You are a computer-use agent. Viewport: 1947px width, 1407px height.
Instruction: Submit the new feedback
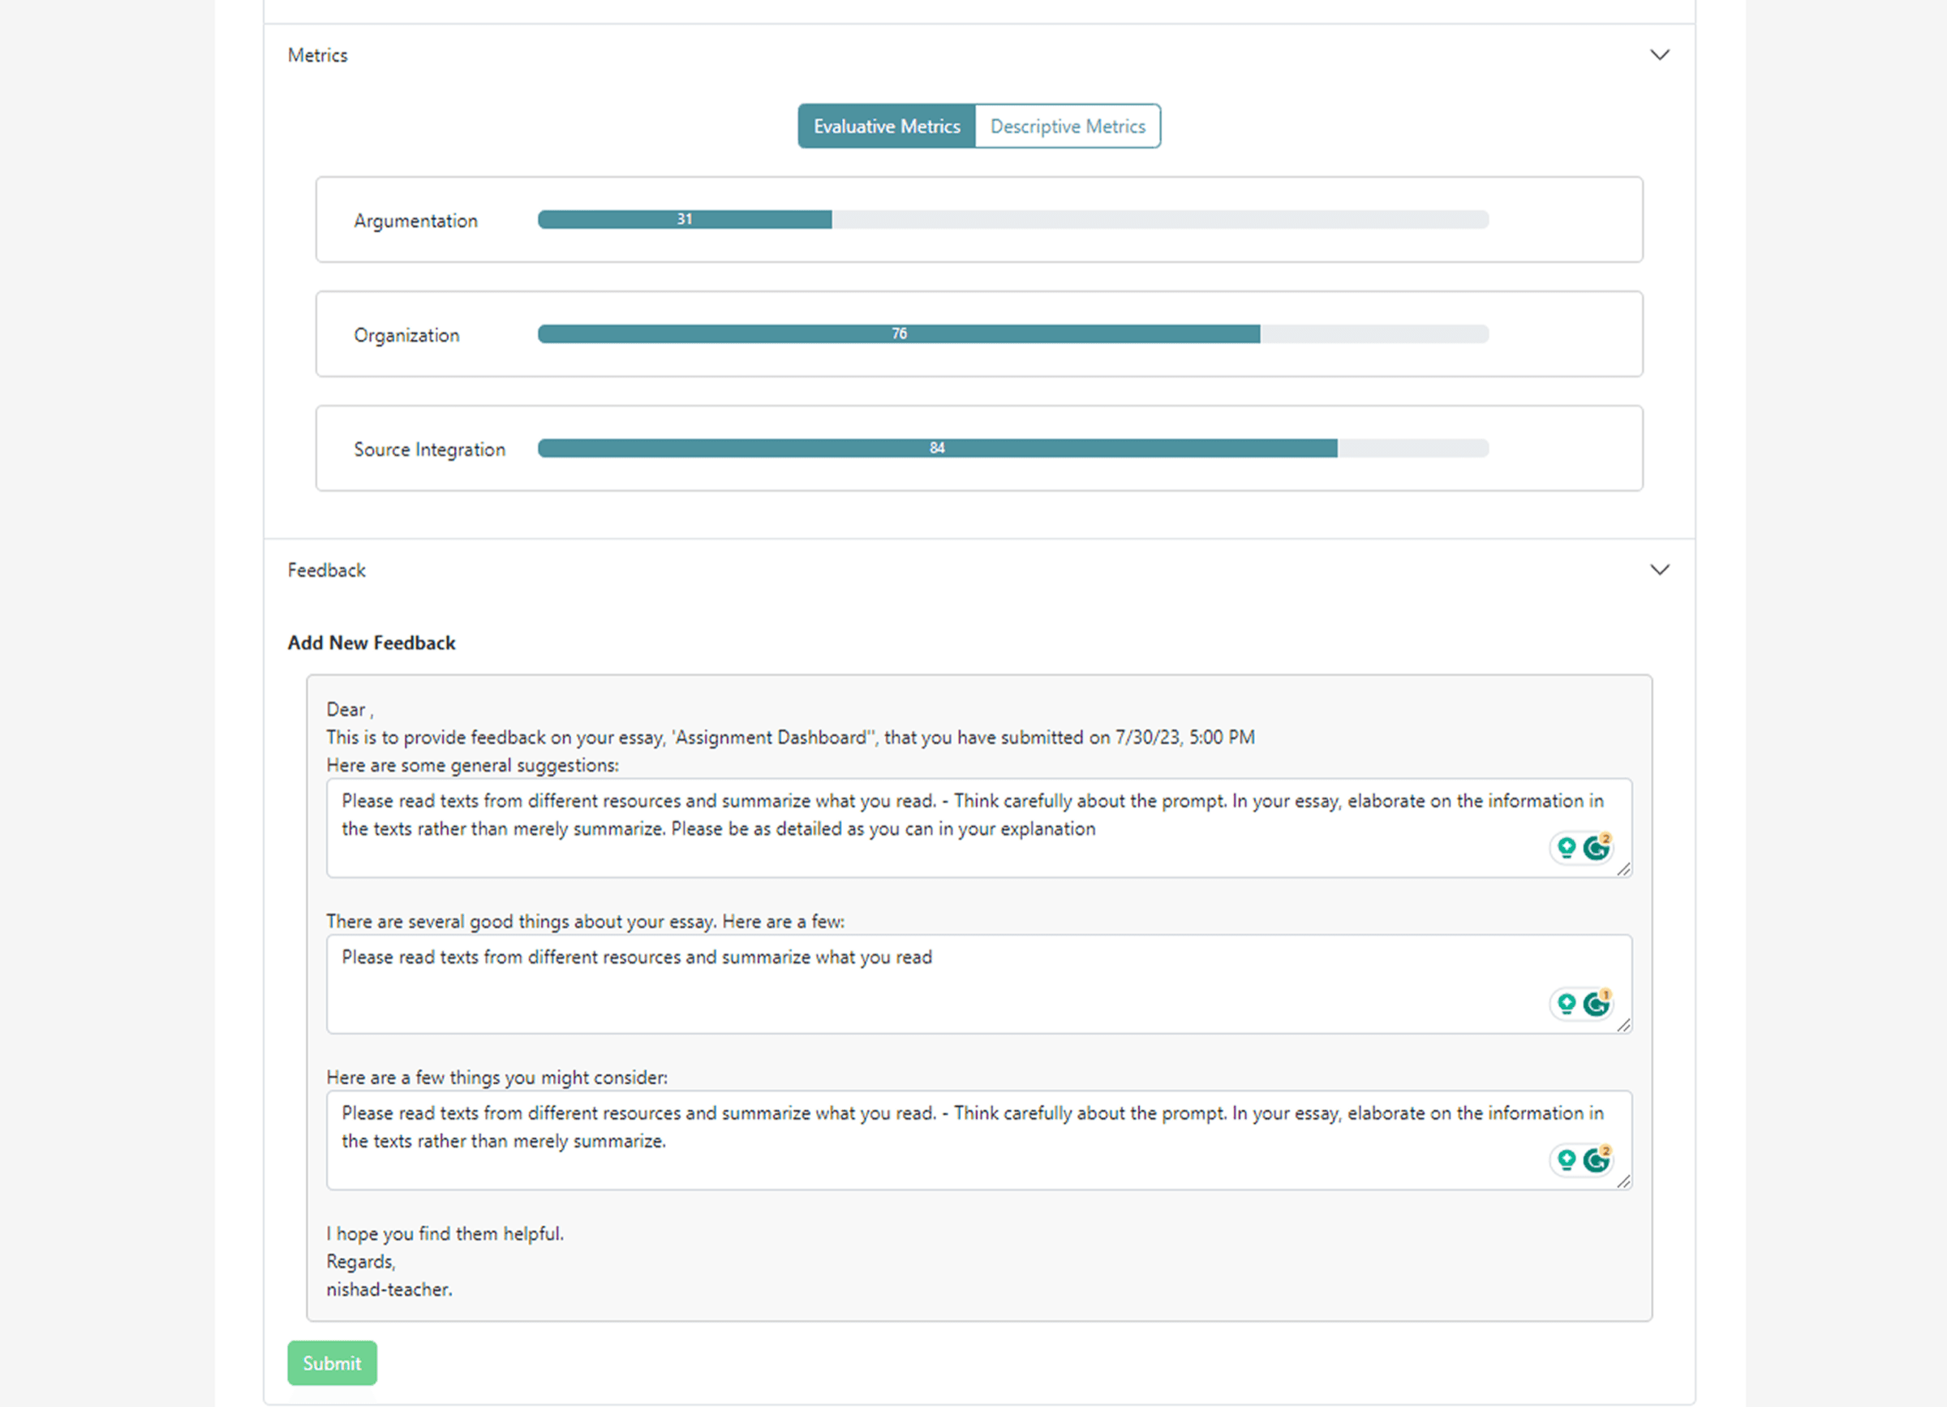pos(333,1363)
